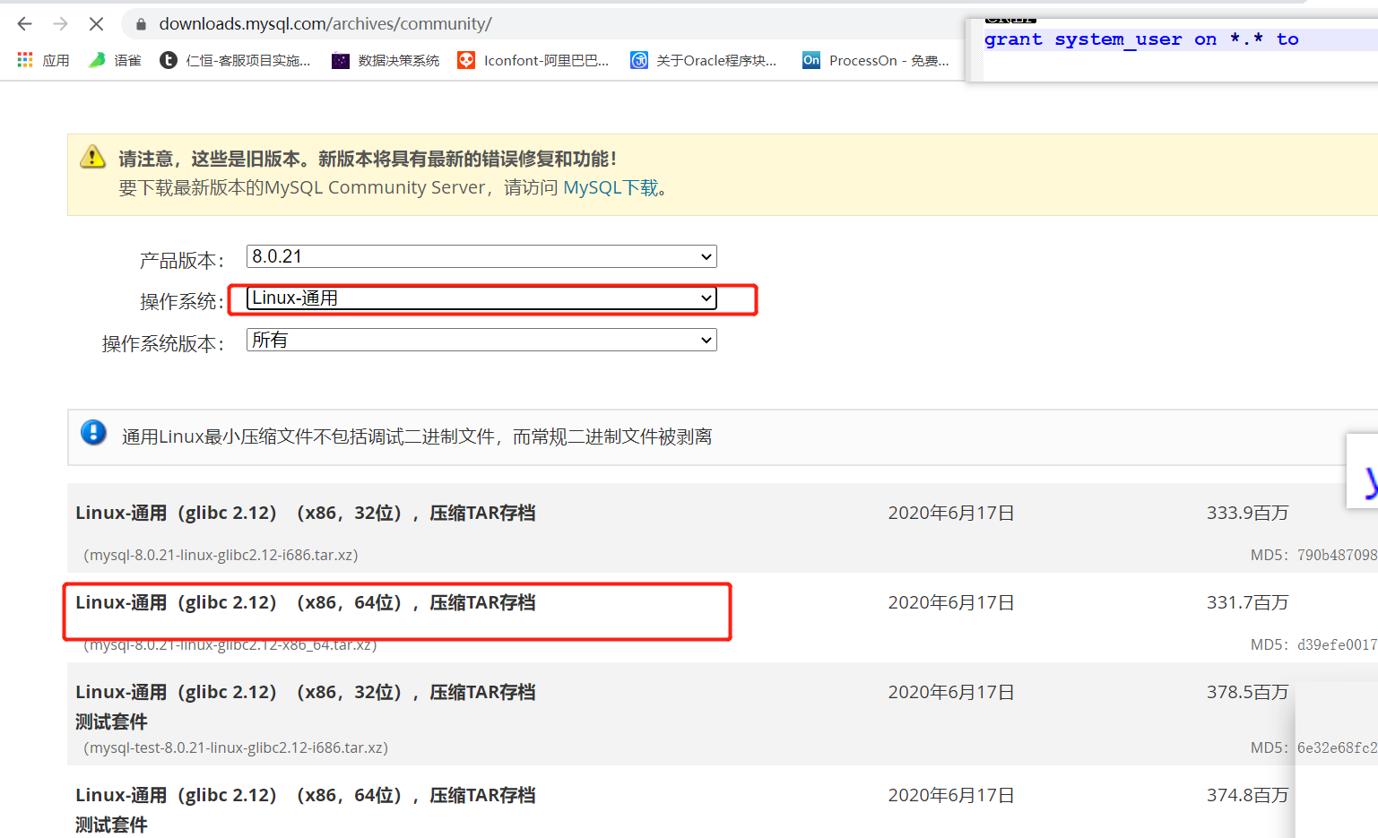Click the blue info exclamation icon
Screen dimensions: 1378x838
[x=93, y=433]
